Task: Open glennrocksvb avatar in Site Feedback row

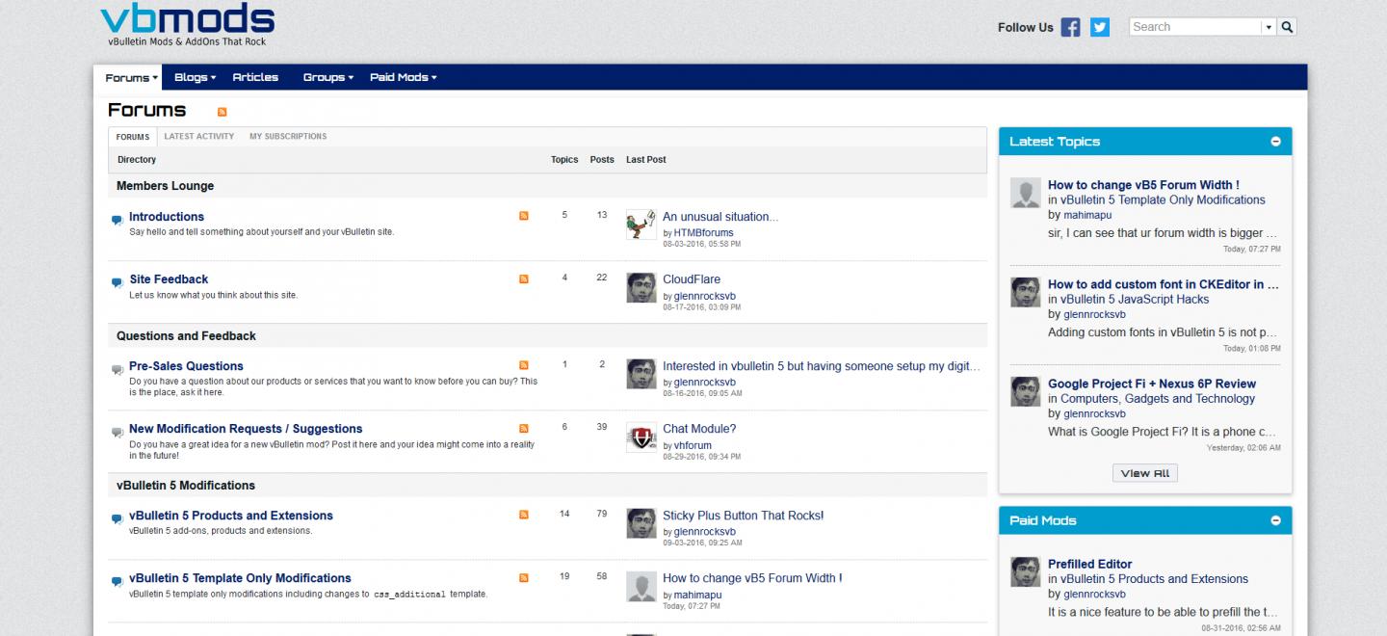Action: pyautogui.click(x=641, y=288)
